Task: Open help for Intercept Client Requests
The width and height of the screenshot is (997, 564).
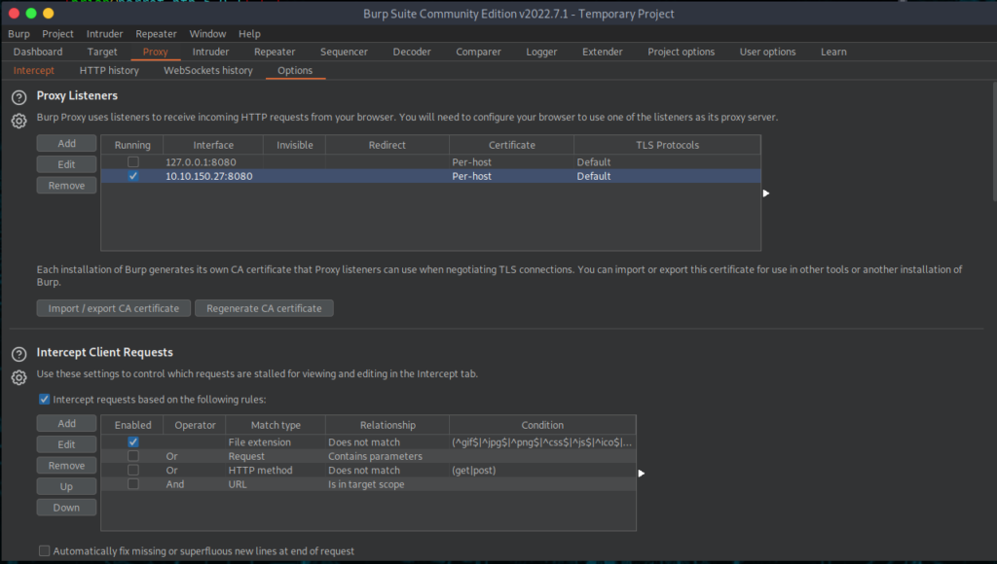Action: (19, 354)
